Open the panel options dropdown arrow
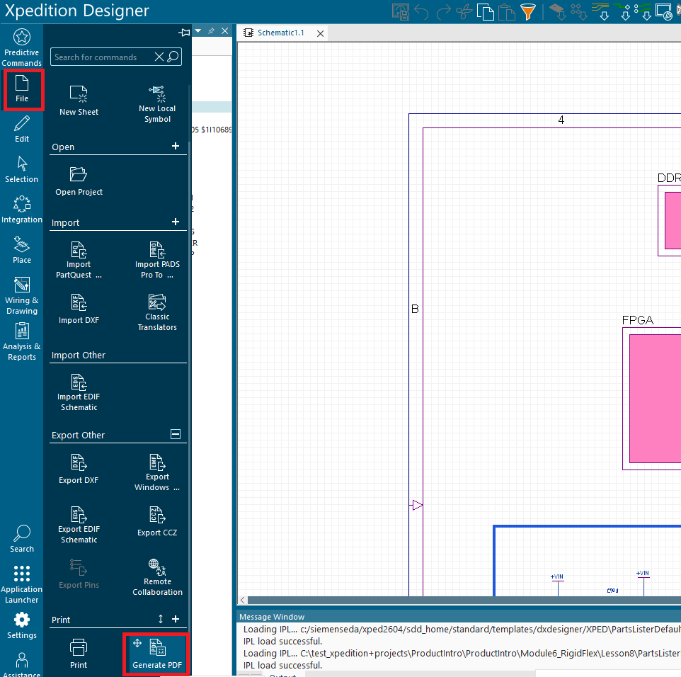 click(x=198, y=31)
